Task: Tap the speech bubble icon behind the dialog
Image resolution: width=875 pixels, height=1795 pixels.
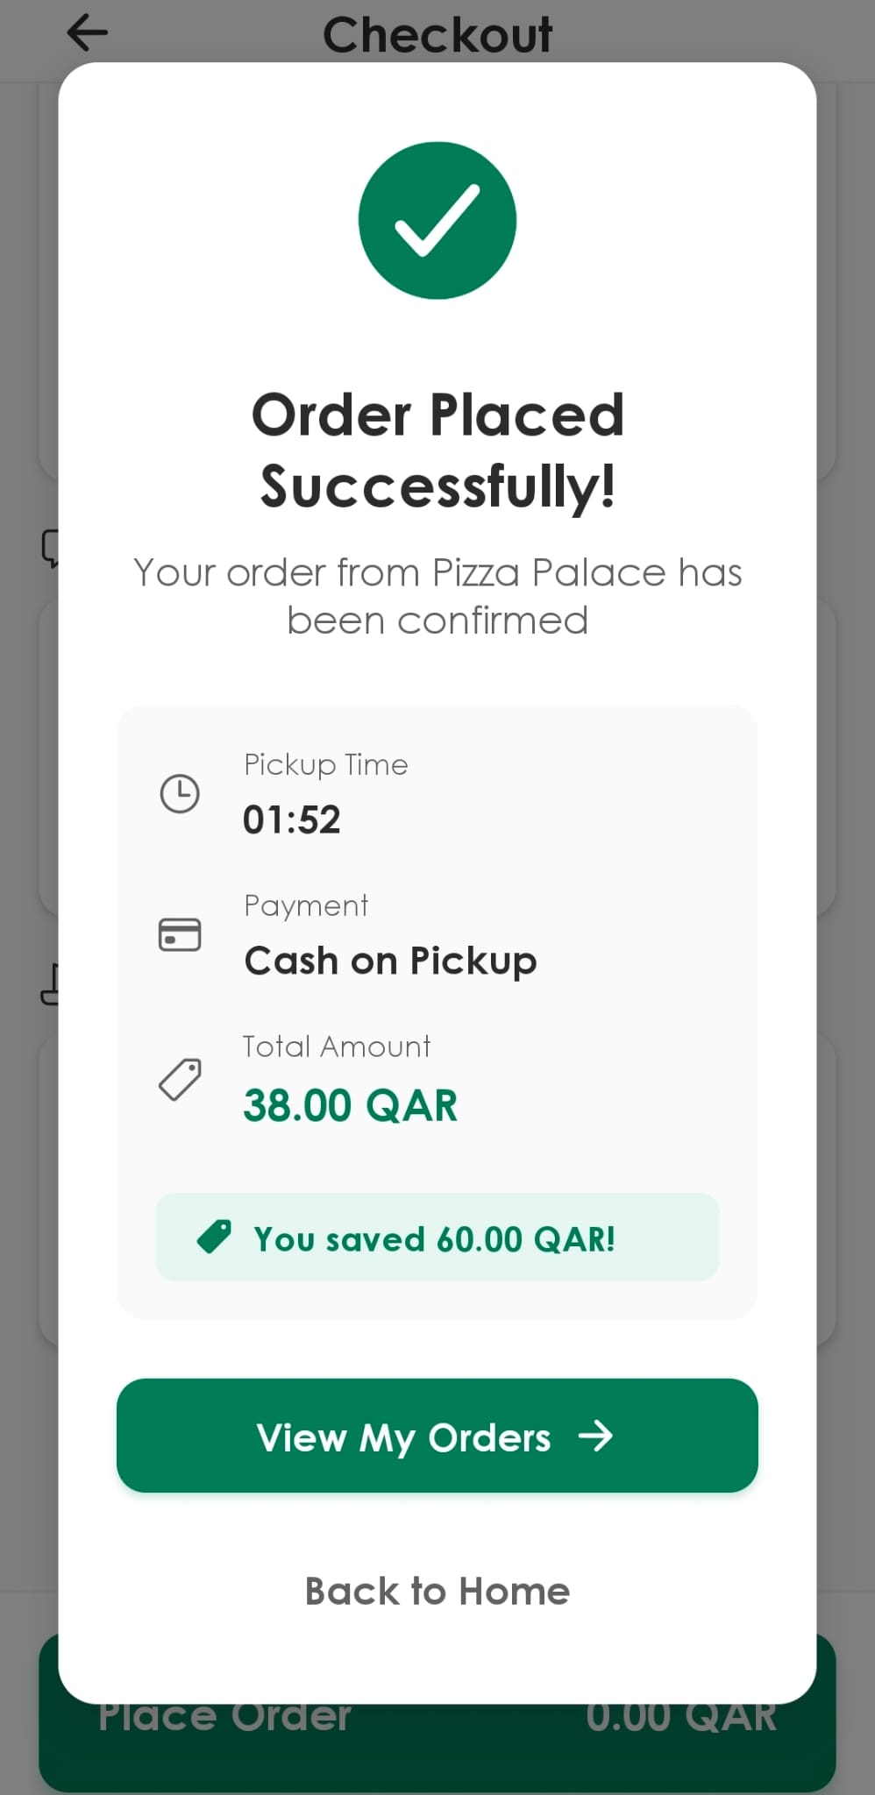Action: click(x=50, y=548)
